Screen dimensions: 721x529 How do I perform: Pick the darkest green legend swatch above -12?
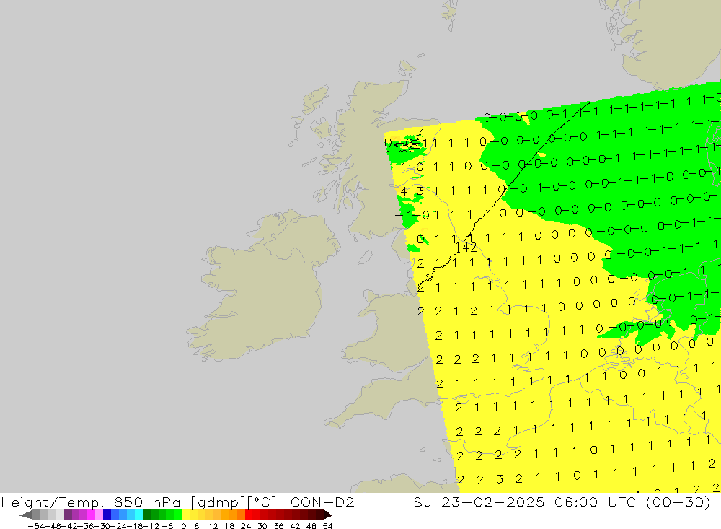click(146, 515)
